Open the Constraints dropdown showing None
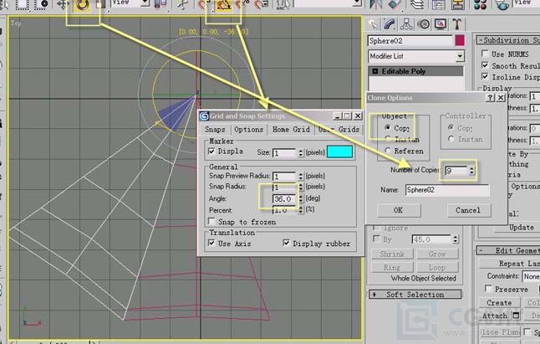The image size is (540, 344). 531,276
